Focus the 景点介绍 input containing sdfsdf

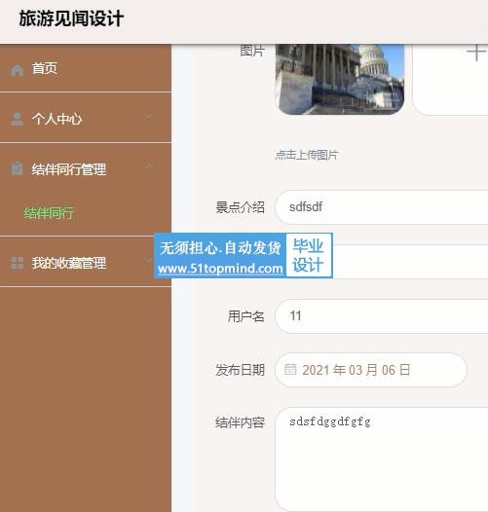coord(382,207)
